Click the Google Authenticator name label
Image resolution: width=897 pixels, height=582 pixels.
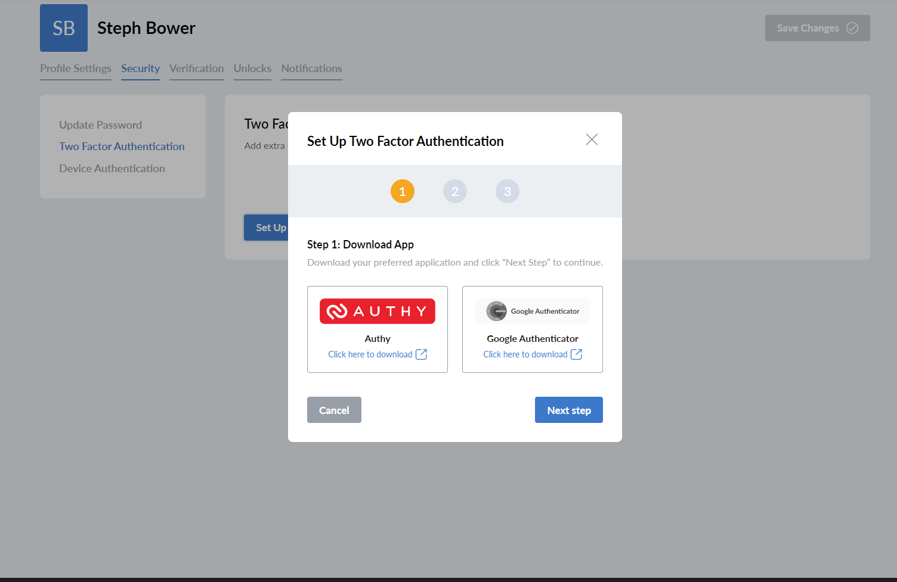click(533, 338)
